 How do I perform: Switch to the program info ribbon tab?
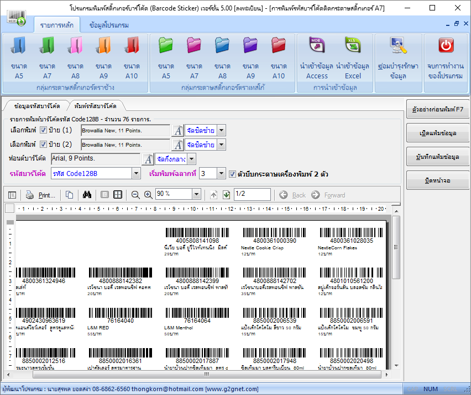[x=109, y=25]
